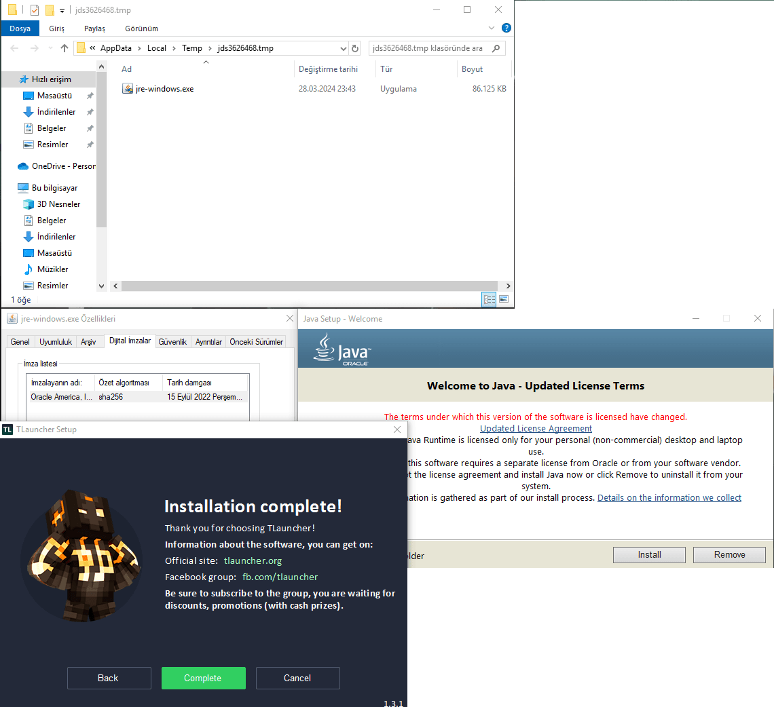Open the Ayrıntılar properties tab

coord(209,342)
